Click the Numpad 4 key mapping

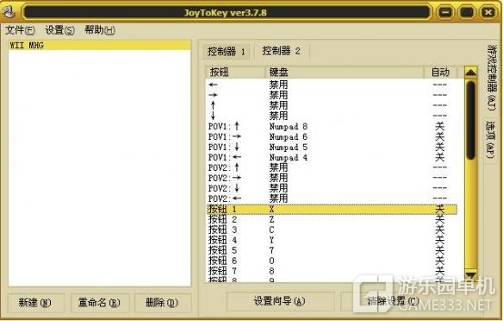coord(289,157)
